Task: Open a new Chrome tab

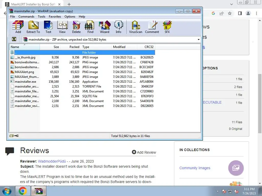Action: (x=69, y=4)
